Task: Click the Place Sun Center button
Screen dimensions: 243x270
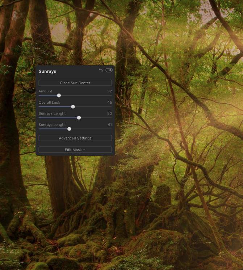Action: click(75, 83)
